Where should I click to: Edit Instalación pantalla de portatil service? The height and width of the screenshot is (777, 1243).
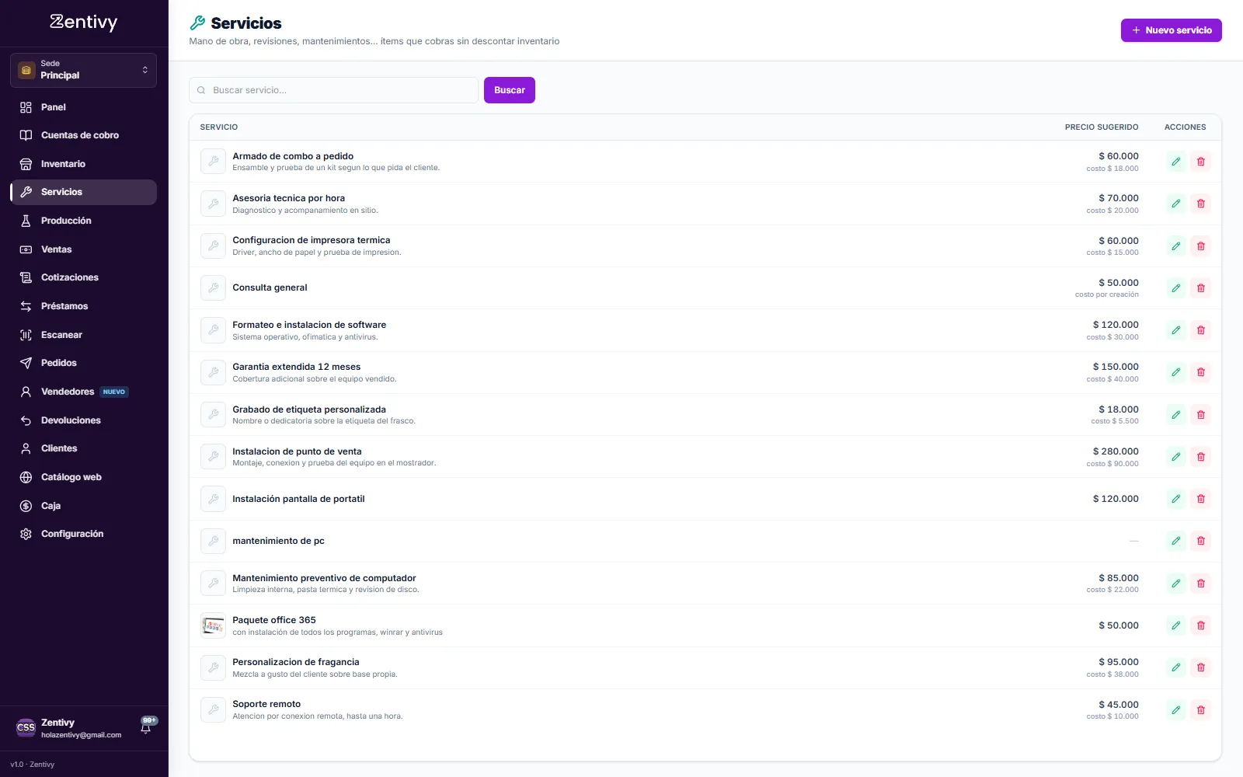point(1176,499)
